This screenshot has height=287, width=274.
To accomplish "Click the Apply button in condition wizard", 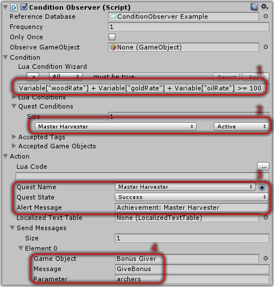I will point(256,76).
